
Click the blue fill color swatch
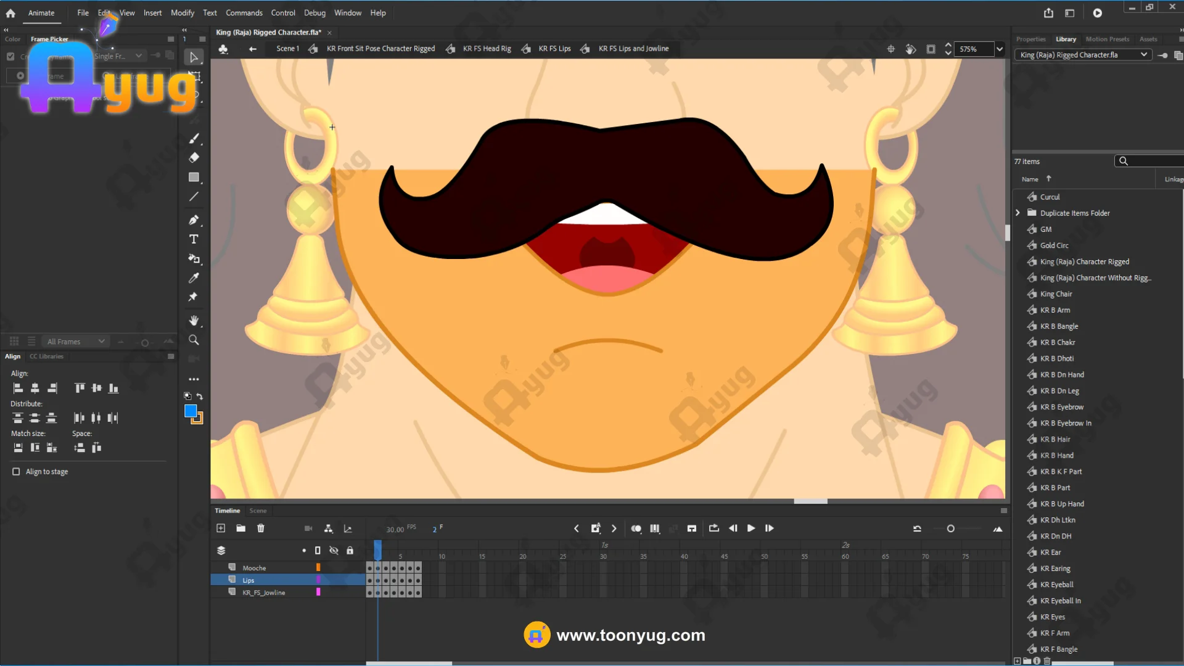(191, 411)
